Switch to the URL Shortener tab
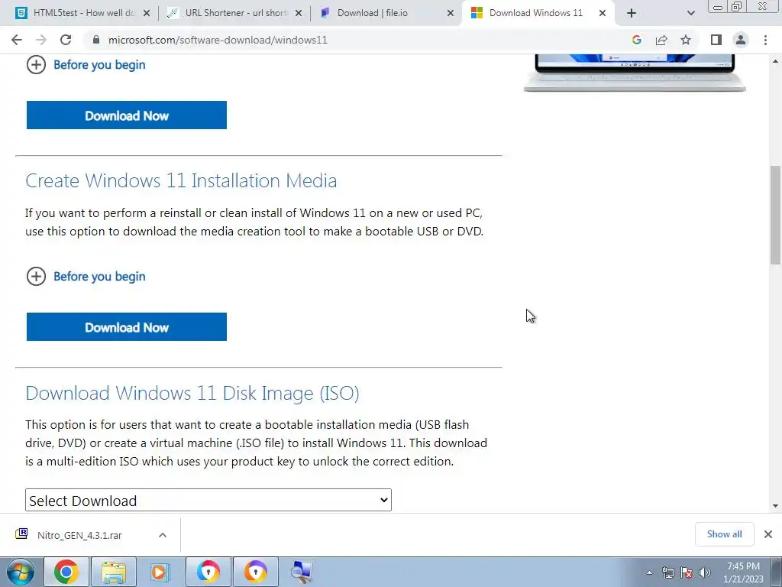782x587 pixels. [x=235, y=13]
